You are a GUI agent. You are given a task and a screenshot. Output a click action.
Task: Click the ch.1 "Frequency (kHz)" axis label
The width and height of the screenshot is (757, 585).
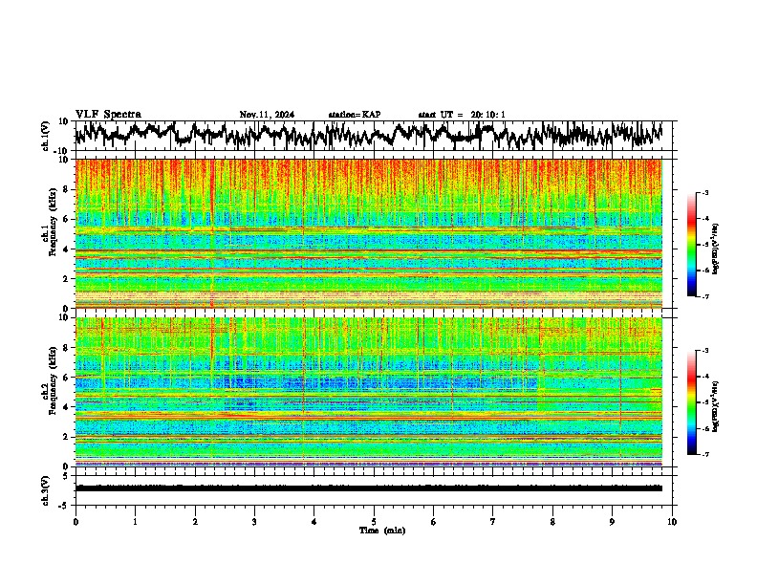coord(52,223)
